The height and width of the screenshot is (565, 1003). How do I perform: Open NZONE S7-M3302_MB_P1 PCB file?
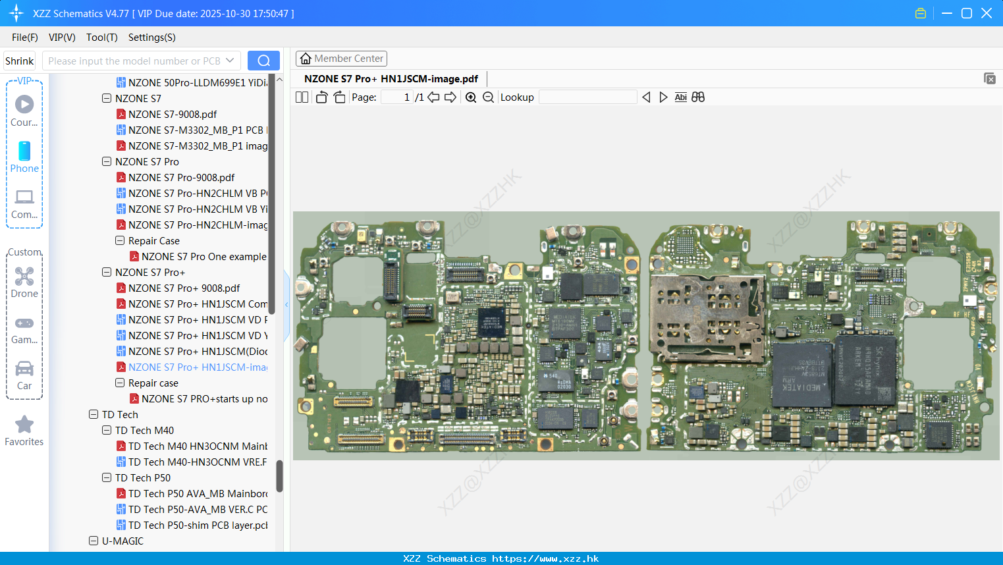click(x=192, y=130)
